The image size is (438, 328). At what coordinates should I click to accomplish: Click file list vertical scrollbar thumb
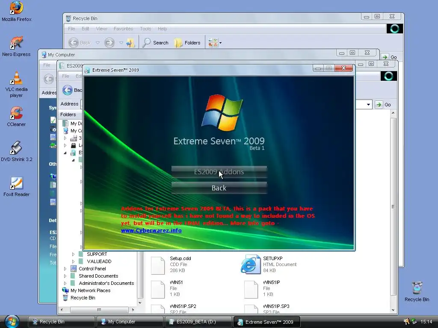[393, 206]
